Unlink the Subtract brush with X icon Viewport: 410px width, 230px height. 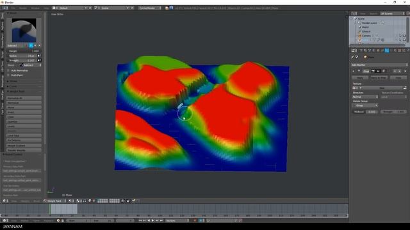(40, 45)
